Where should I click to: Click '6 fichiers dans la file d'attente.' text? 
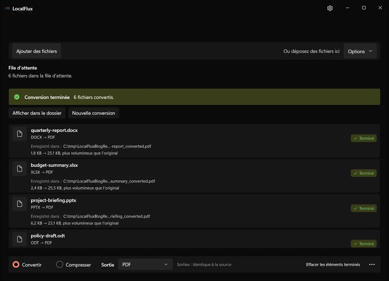pyautogui.click(x=41, y=76)
